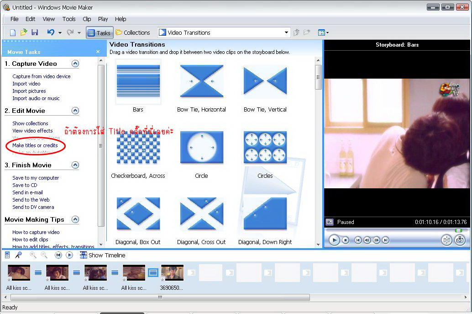
Task: Open the Tools menu
Action: (x=69, y=19)
